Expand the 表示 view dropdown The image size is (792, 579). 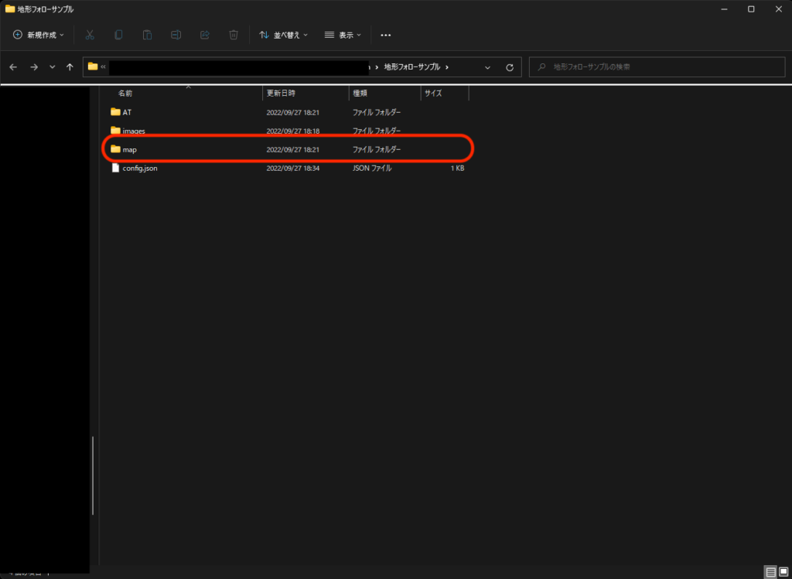pyautogui.click(x=343, y=35)
